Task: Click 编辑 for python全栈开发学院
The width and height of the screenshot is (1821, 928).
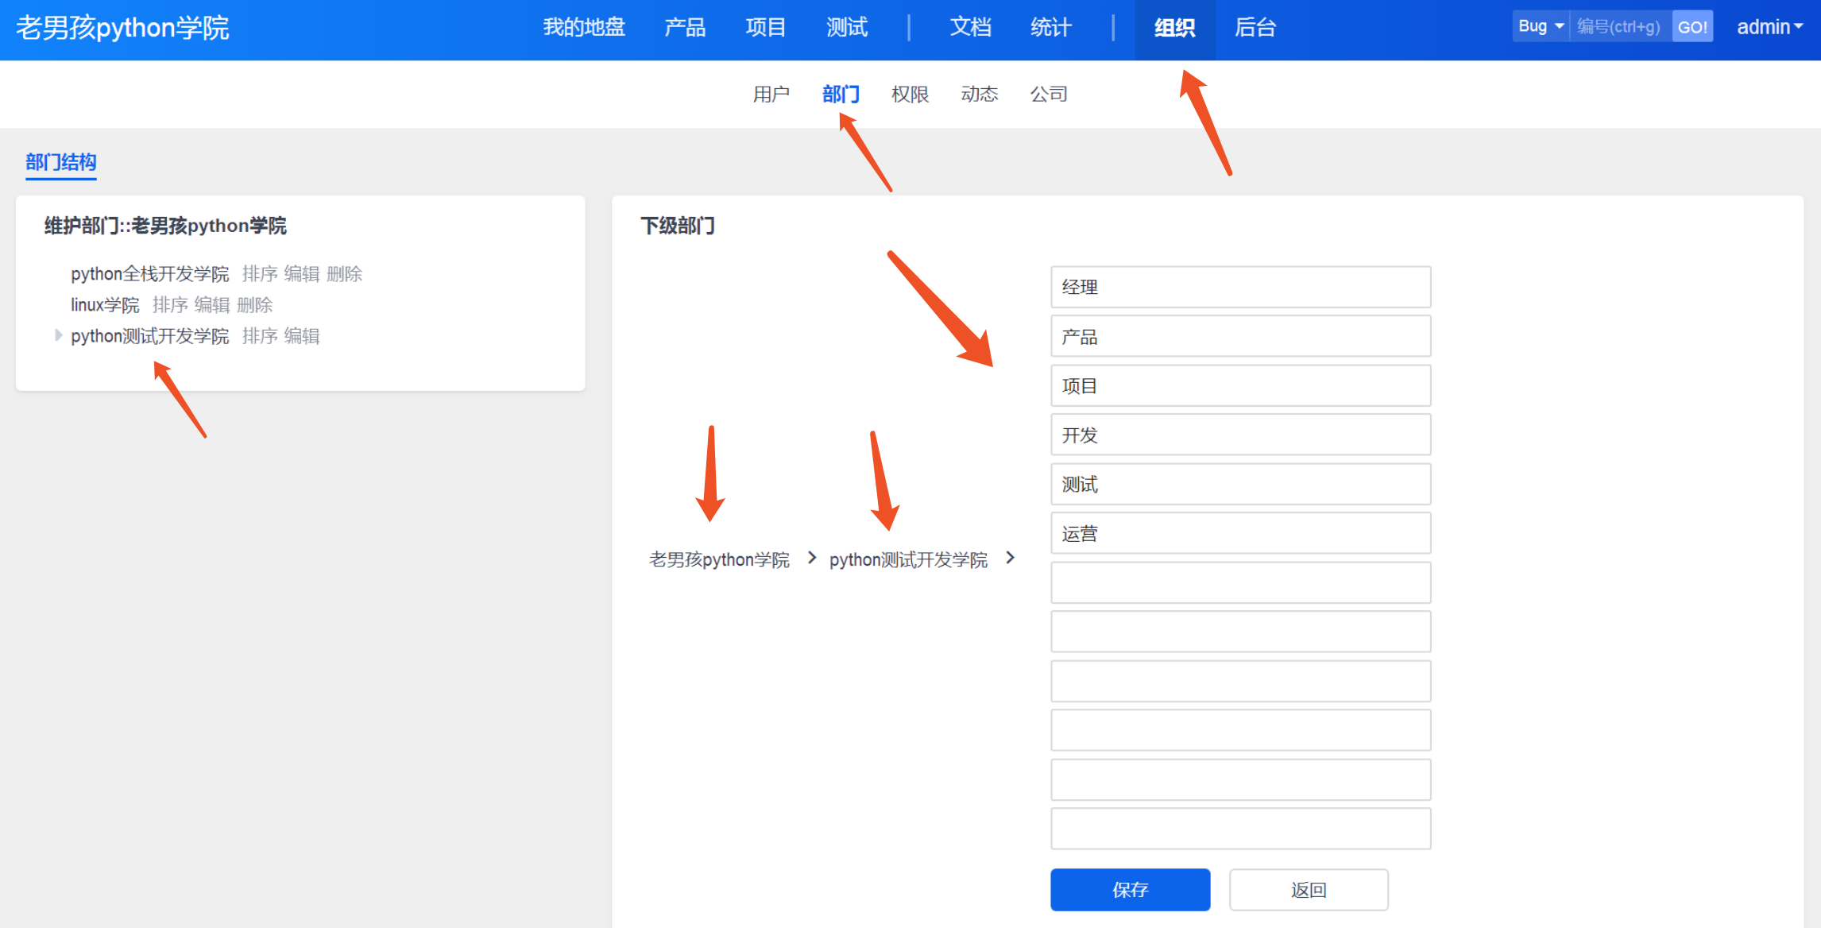Action: click(301, 274)
